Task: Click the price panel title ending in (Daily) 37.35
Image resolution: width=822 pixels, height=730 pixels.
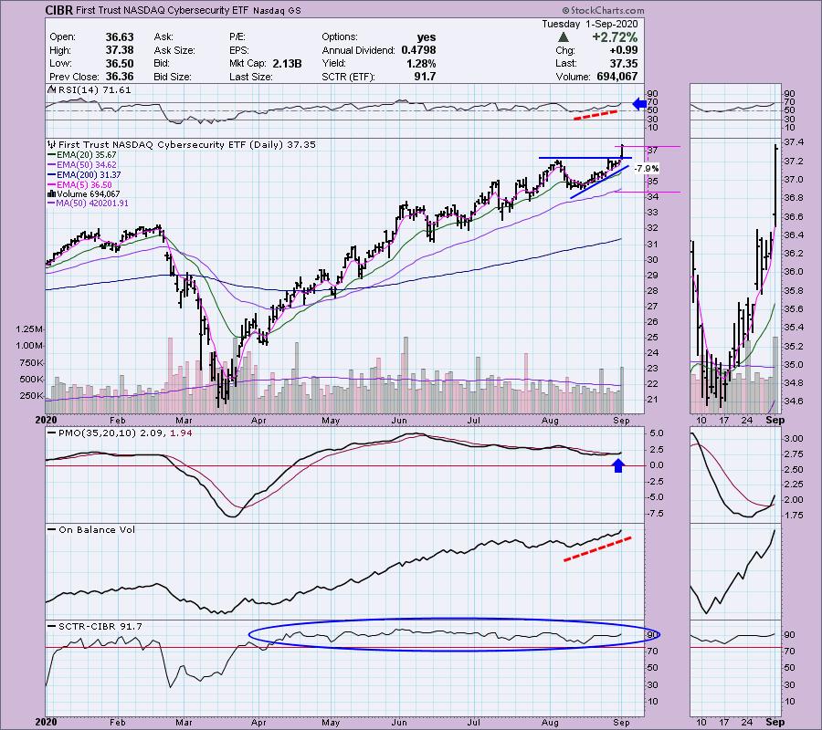Action: point(186,144)
